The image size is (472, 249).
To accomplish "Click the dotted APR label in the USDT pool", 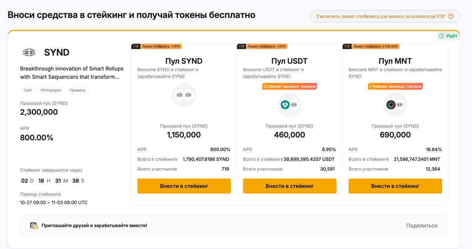I will click(247, 150).
